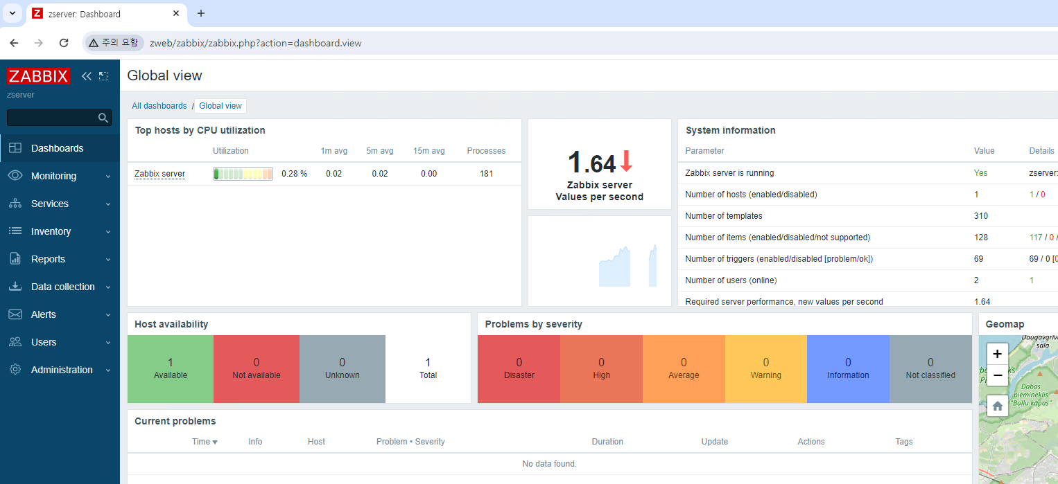Reload the browser page
The width and height of the screenshot is (1058, 484).
(x=64, y=43)
